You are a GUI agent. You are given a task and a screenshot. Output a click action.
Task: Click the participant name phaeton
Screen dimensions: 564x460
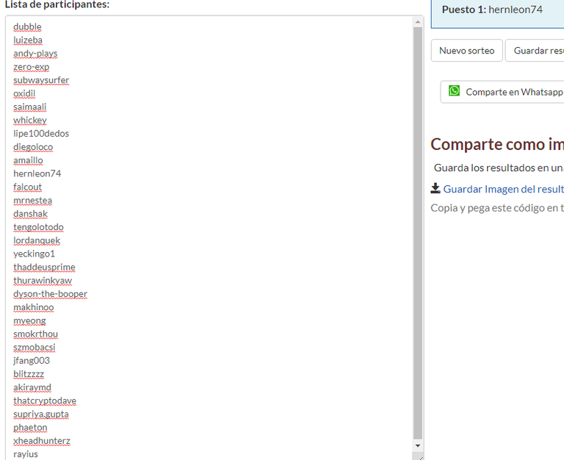point(30,427)
